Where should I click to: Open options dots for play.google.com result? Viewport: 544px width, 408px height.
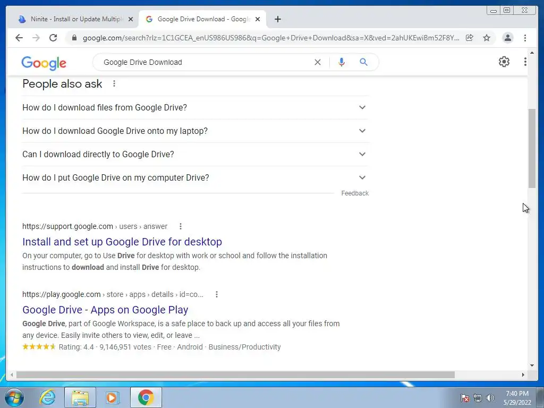(x=217, y=294)
